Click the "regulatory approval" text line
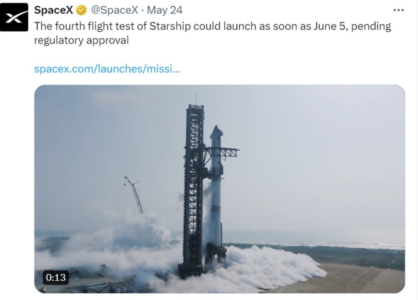 point(81,40)
